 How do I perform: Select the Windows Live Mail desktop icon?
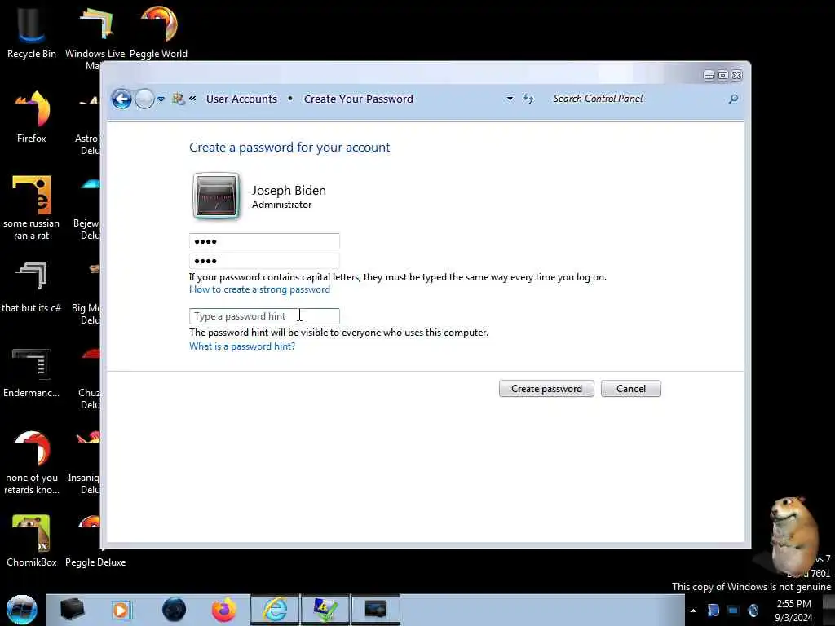[x=95, y=37]
